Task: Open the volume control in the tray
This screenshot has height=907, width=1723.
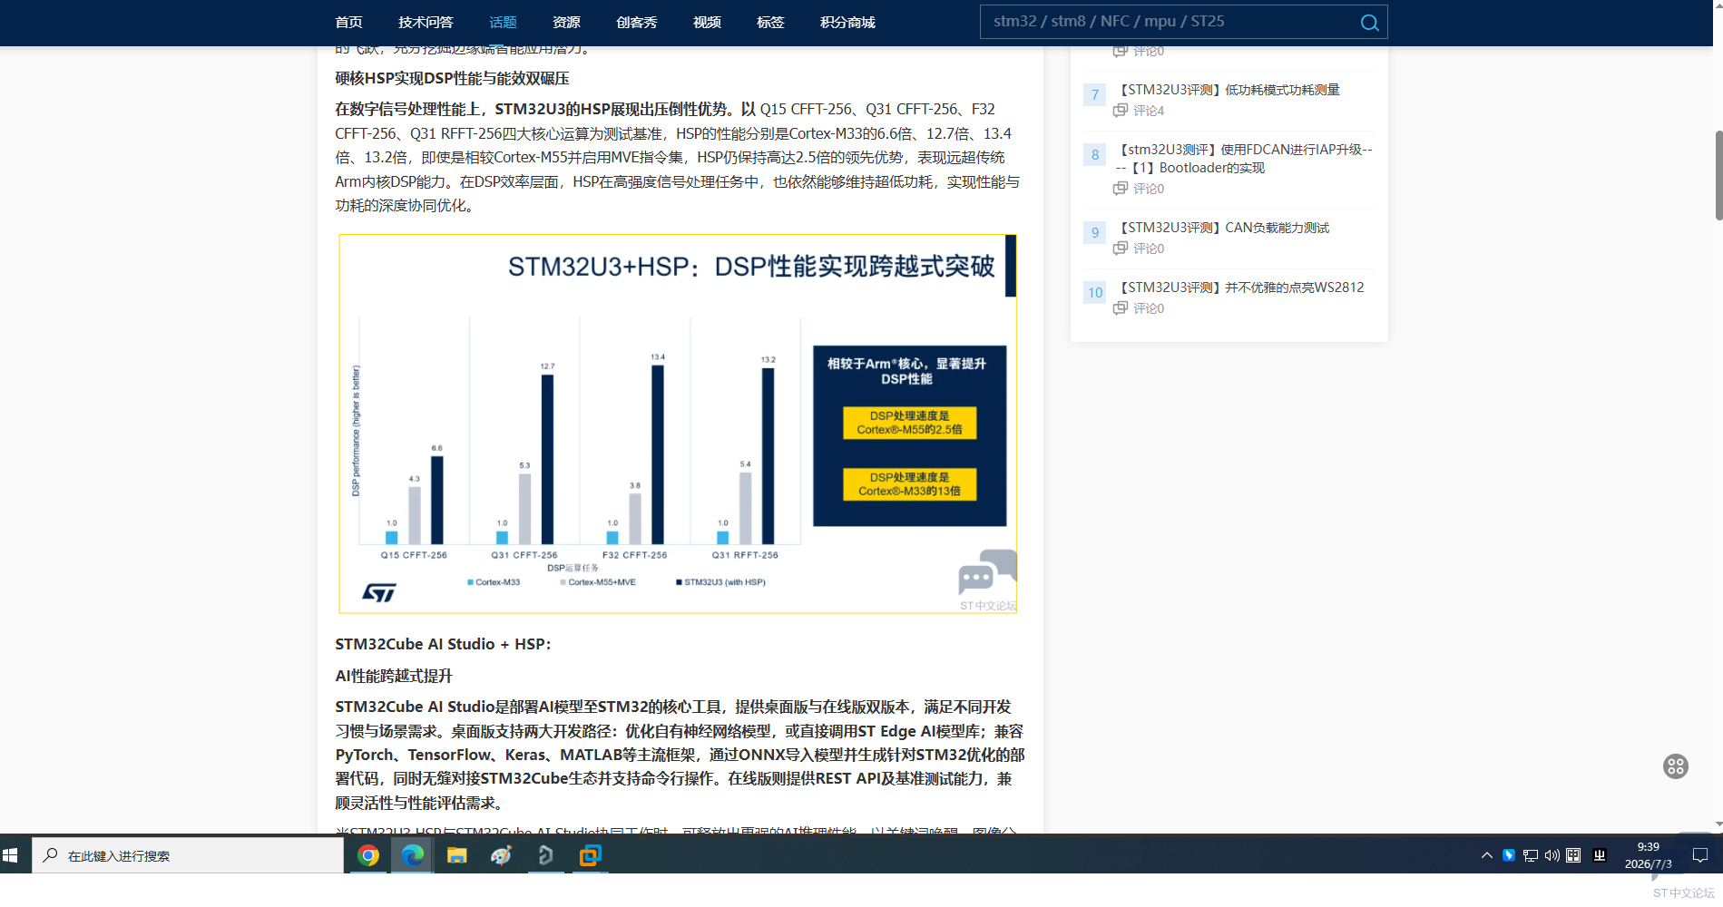Action: [1552, 855]
